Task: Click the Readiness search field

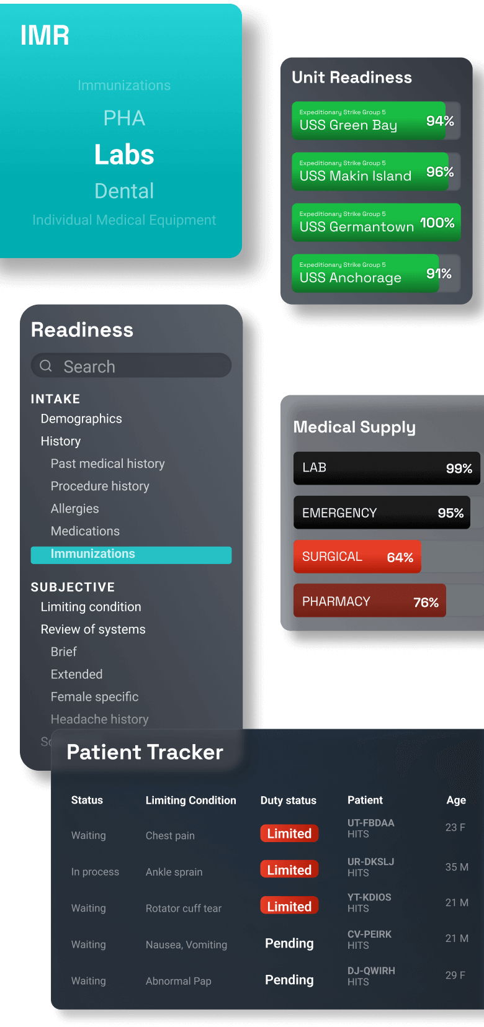Action: tap(139, 366)
